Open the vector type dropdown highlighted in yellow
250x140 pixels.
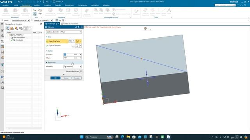point(80,41)
